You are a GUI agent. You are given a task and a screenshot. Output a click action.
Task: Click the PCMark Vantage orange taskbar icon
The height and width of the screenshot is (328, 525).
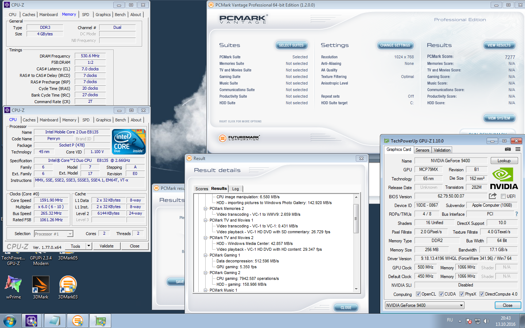(77, 321)
